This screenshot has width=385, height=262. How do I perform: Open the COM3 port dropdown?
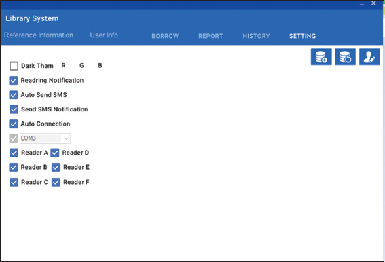(x=45, y=138)
